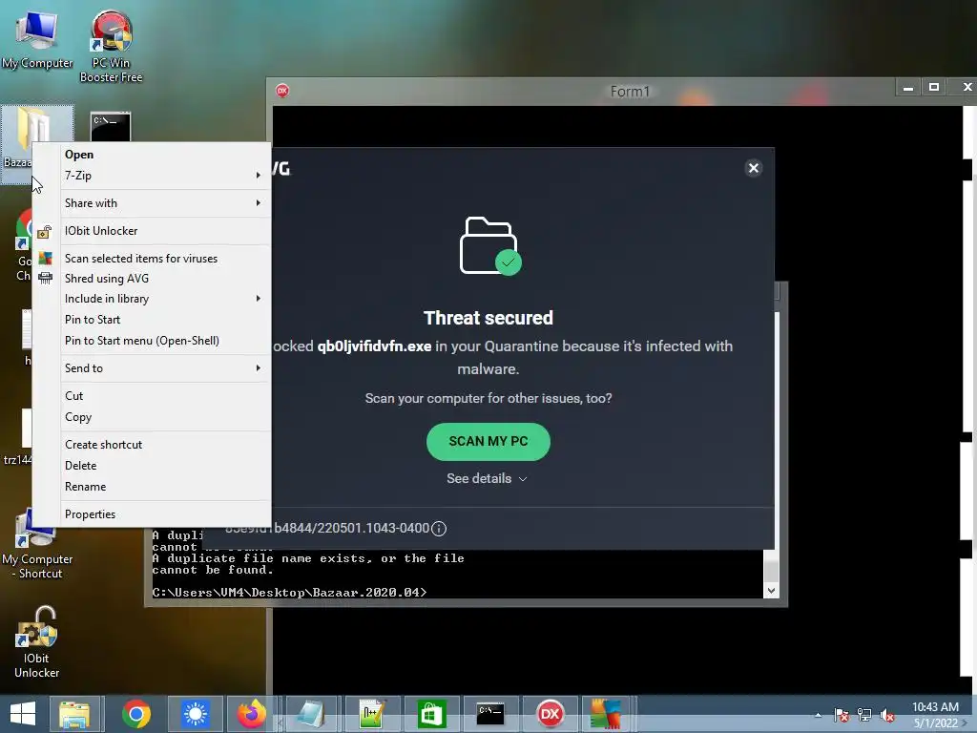
Task: Open the My Computer desktop icon
Action: [x=37, y=38]
